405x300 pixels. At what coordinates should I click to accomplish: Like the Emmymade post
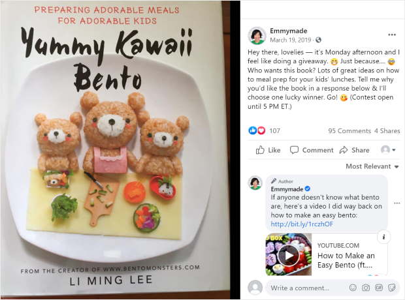point(268,150)
